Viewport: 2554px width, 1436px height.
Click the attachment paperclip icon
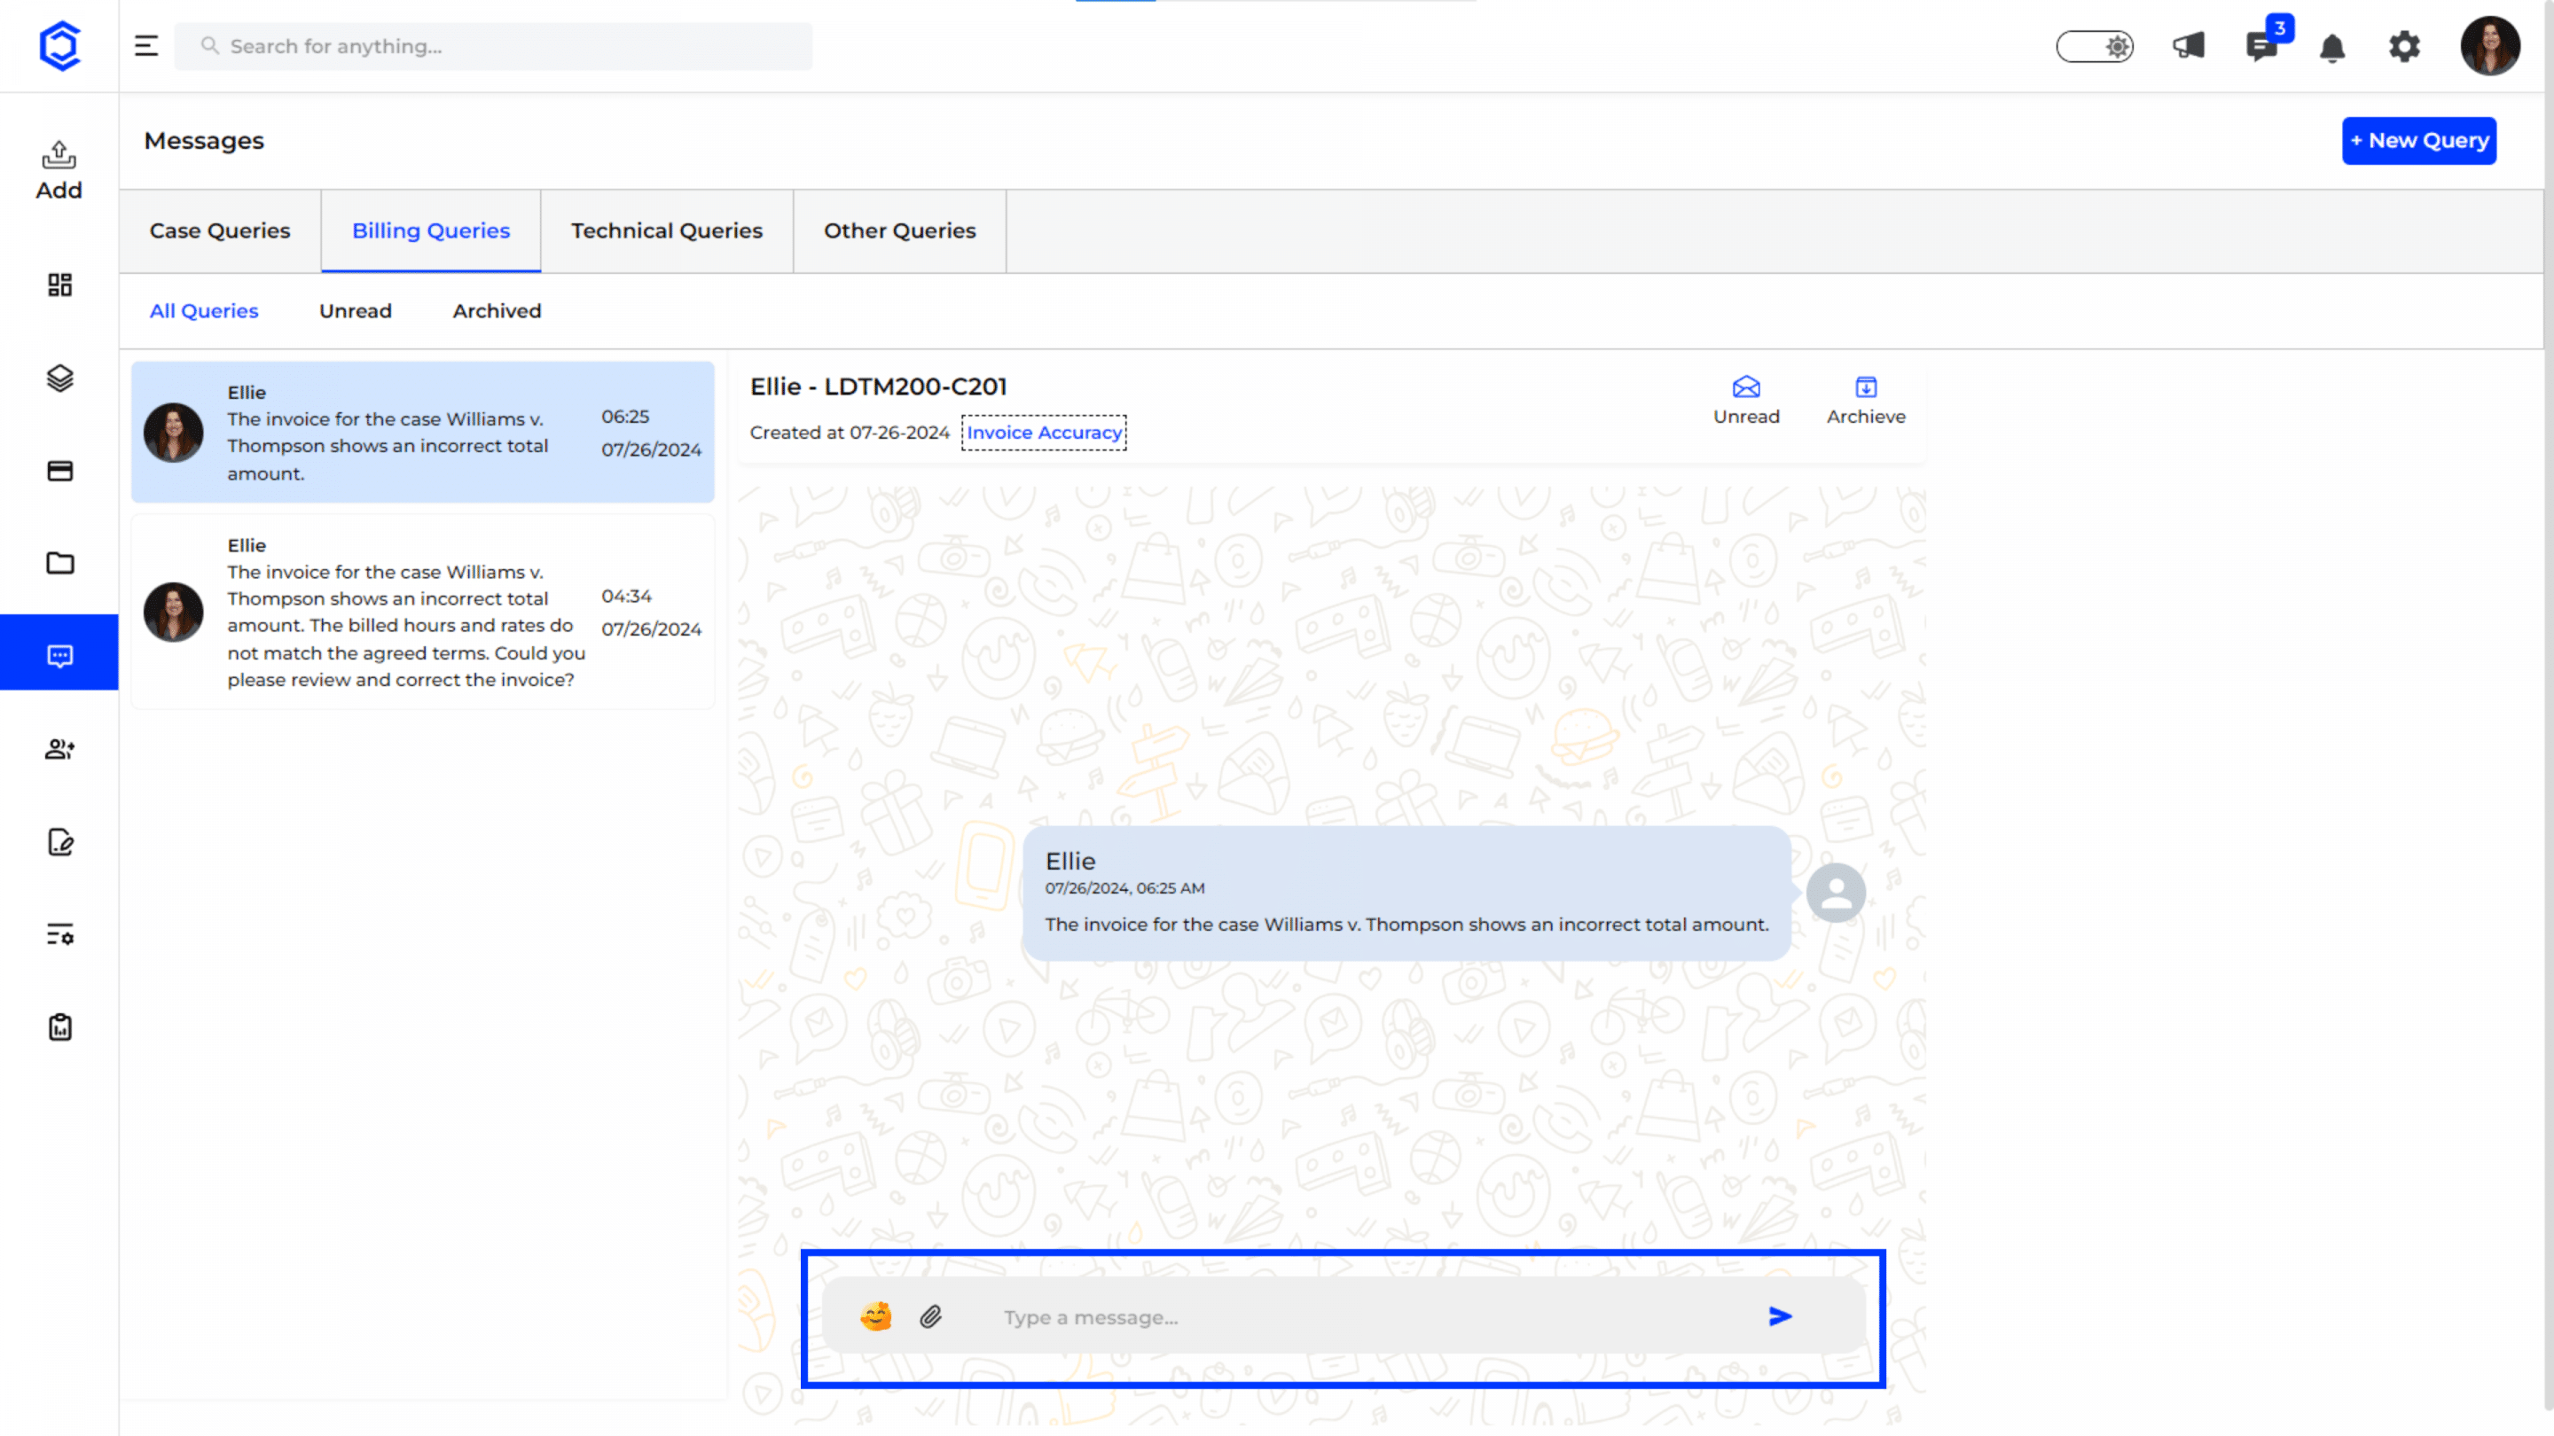coord(930,1316)
